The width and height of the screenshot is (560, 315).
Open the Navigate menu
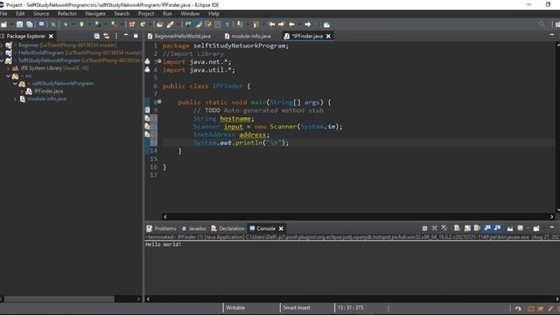(x=95, y=14)
